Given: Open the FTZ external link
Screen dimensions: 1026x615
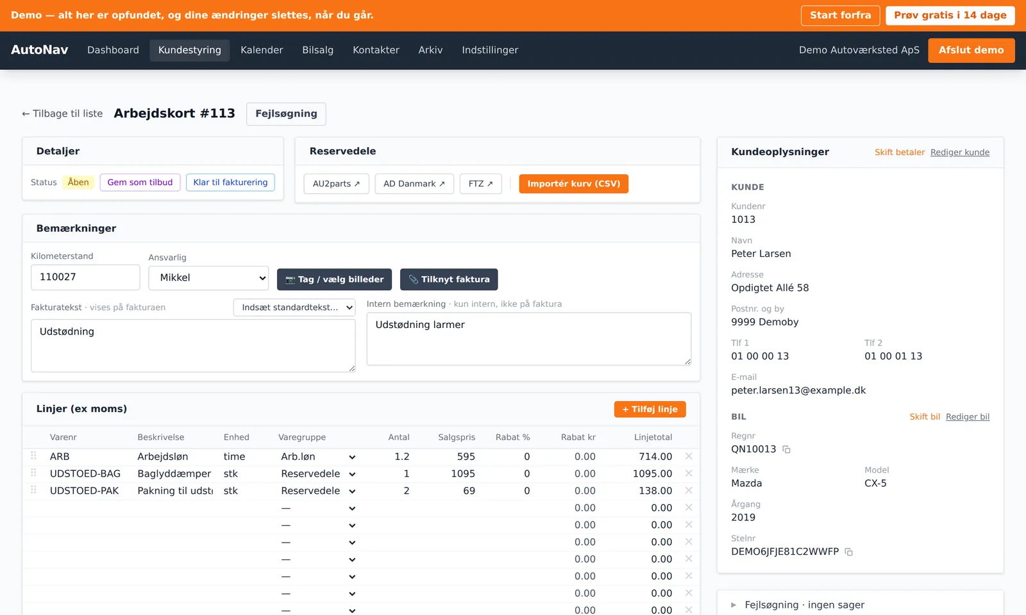Looking at the screenshot, I should point(480,184).
